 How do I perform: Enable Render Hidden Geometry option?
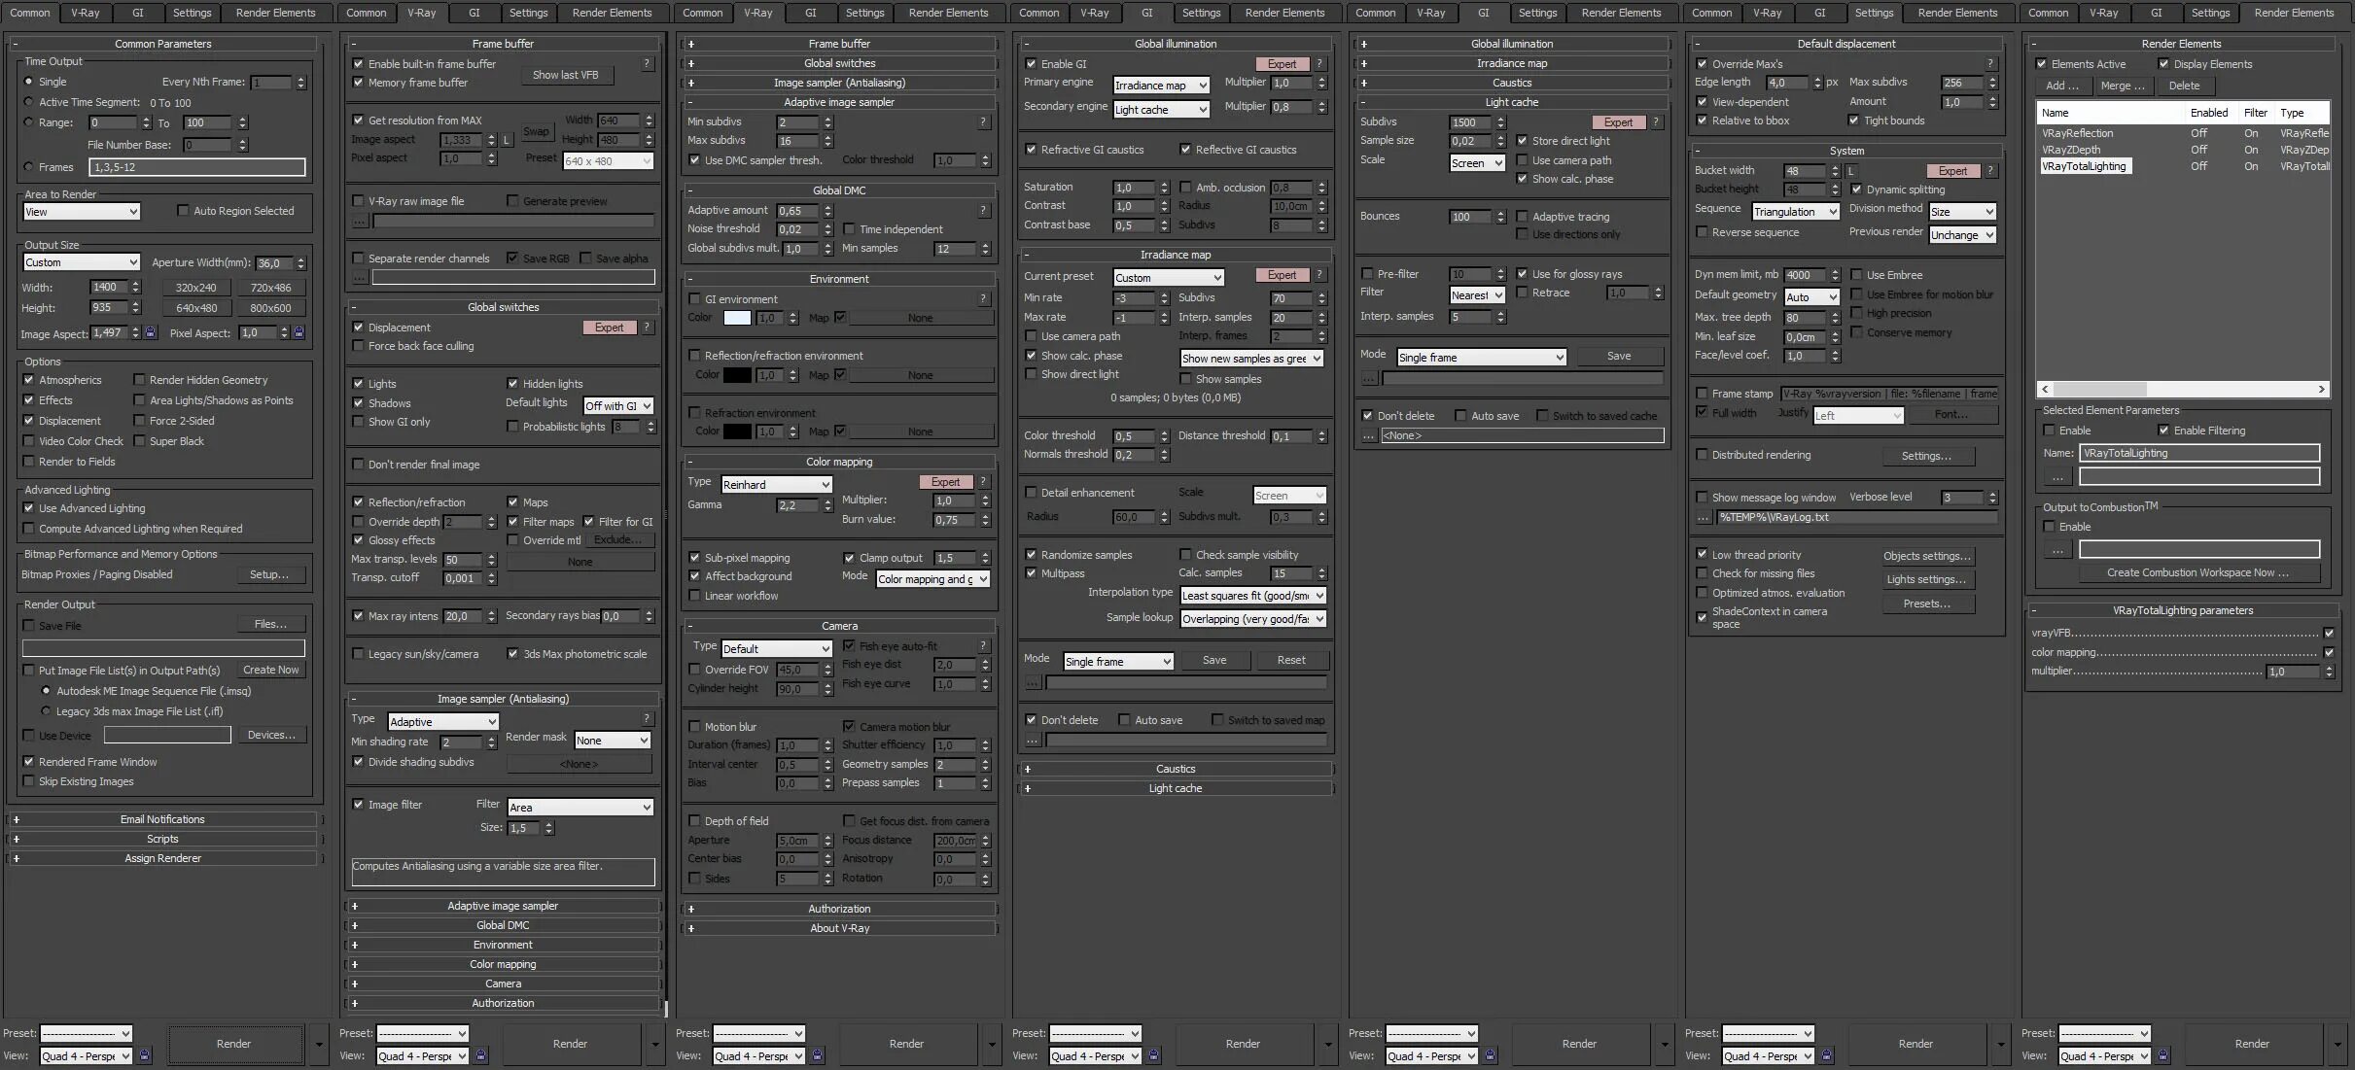click(139, 380)
